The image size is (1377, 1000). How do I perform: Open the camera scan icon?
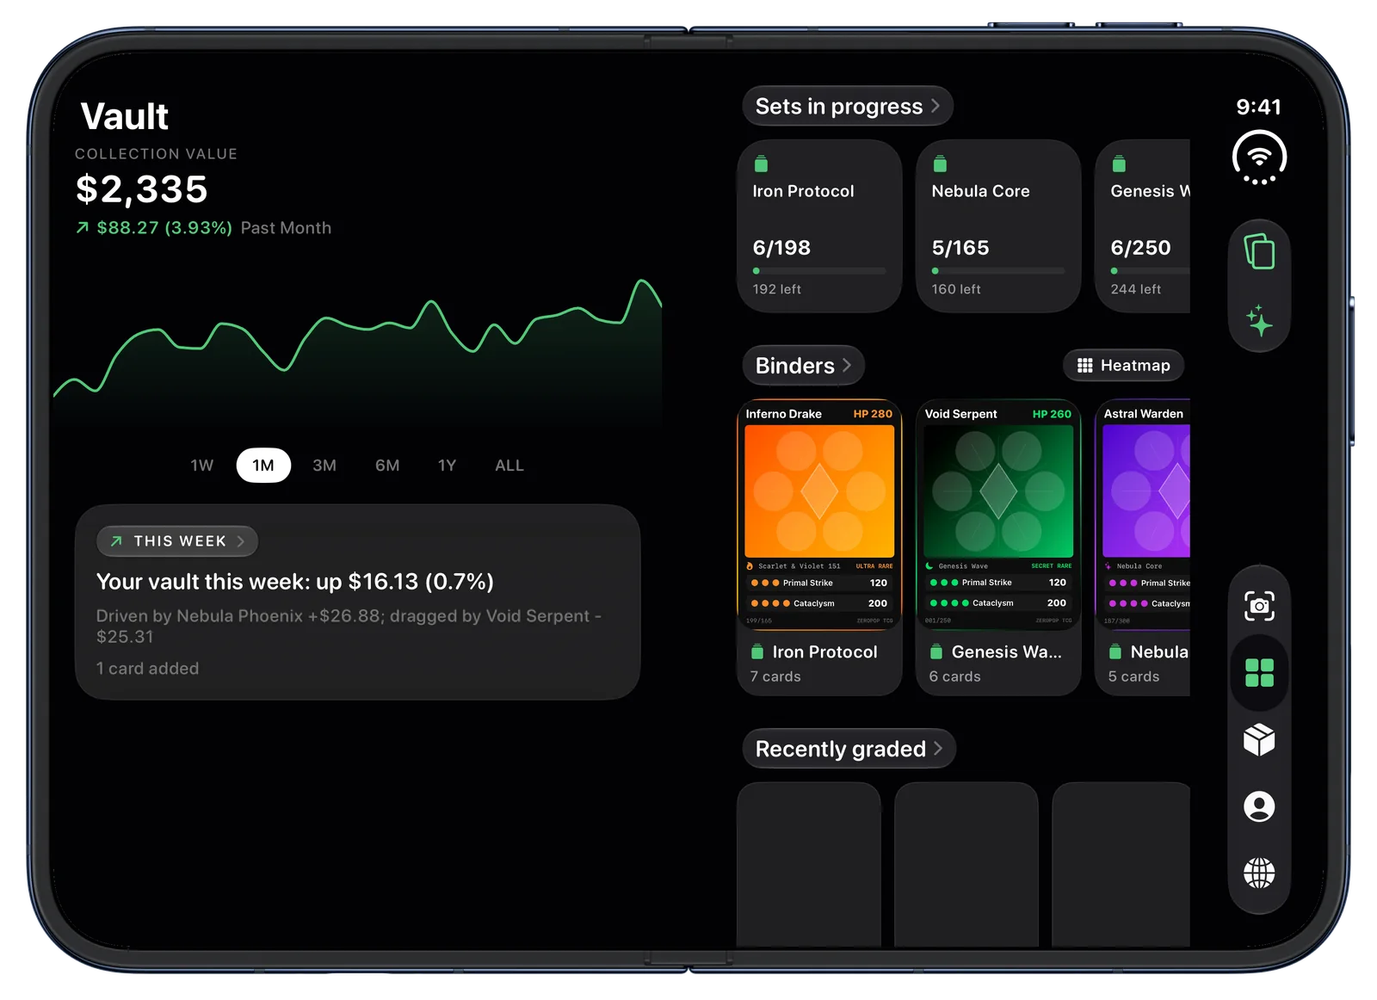click(x=1259, y=606)
